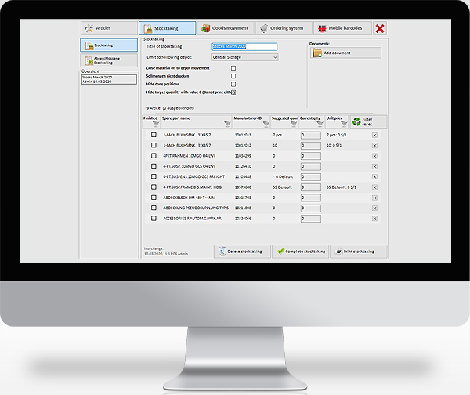Remove the ABDECKBLECH DM 480 row with X icon
The height and width of the screenshot is (395, 470).
[374, 197]
